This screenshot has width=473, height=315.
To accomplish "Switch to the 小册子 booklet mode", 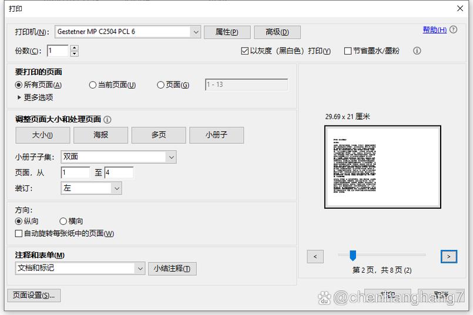I will (x=217, y=135).
